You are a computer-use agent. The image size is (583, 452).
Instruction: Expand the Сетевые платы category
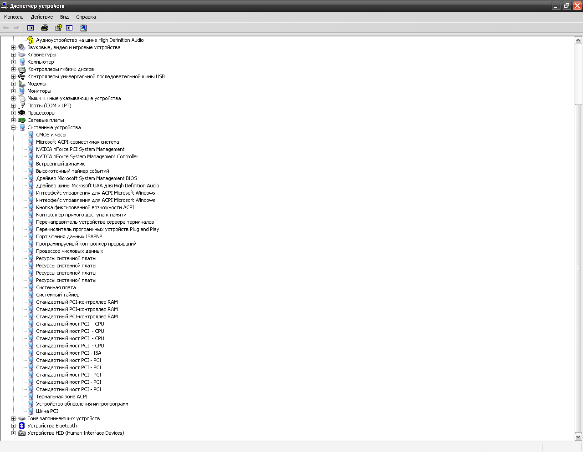[14, 120]
